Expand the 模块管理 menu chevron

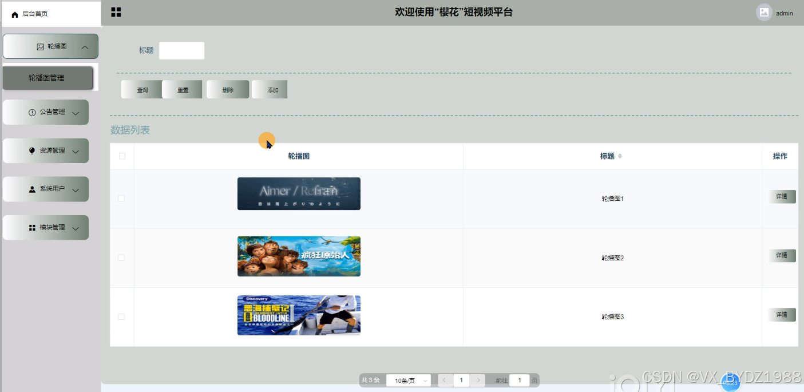(76, 228)
